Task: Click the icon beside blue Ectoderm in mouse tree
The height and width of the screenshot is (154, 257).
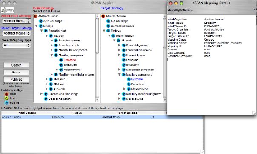Action: coord(128,79)
